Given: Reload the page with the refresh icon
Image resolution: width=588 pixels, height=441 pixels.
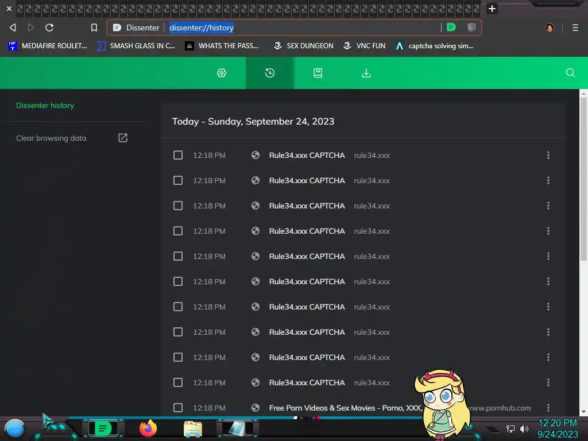Looking at the screenshot, I should (x=49, y=28).
